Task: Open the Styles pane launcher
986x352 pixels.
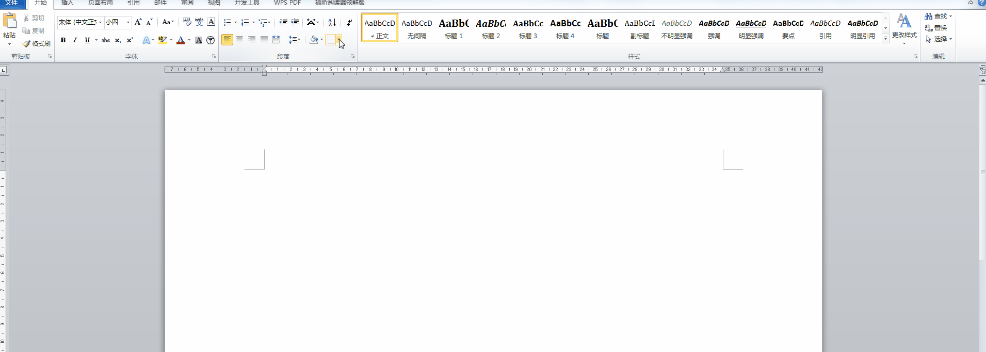Action: pyautogui.click(x=916, y=56)
